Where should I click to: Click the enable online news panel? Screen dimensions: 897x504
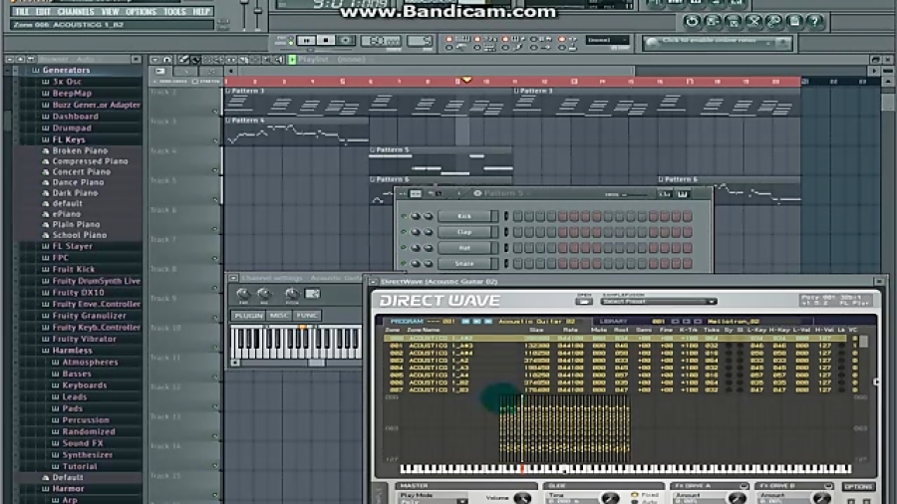tap(718, 42)
